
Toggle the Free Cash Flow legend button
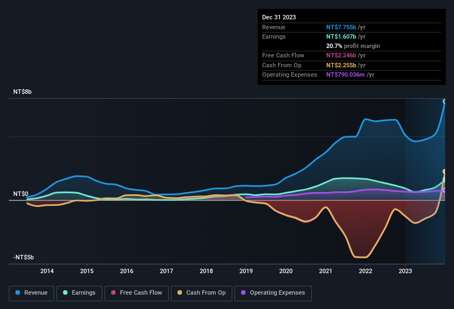coord(137,293)
